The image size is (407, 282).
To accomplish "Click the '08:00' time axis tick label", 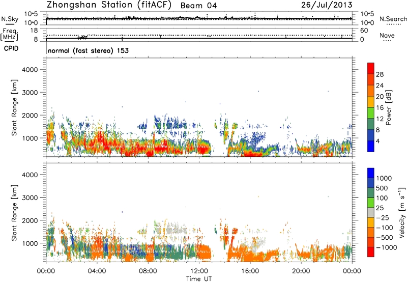I will click(148, 271).
